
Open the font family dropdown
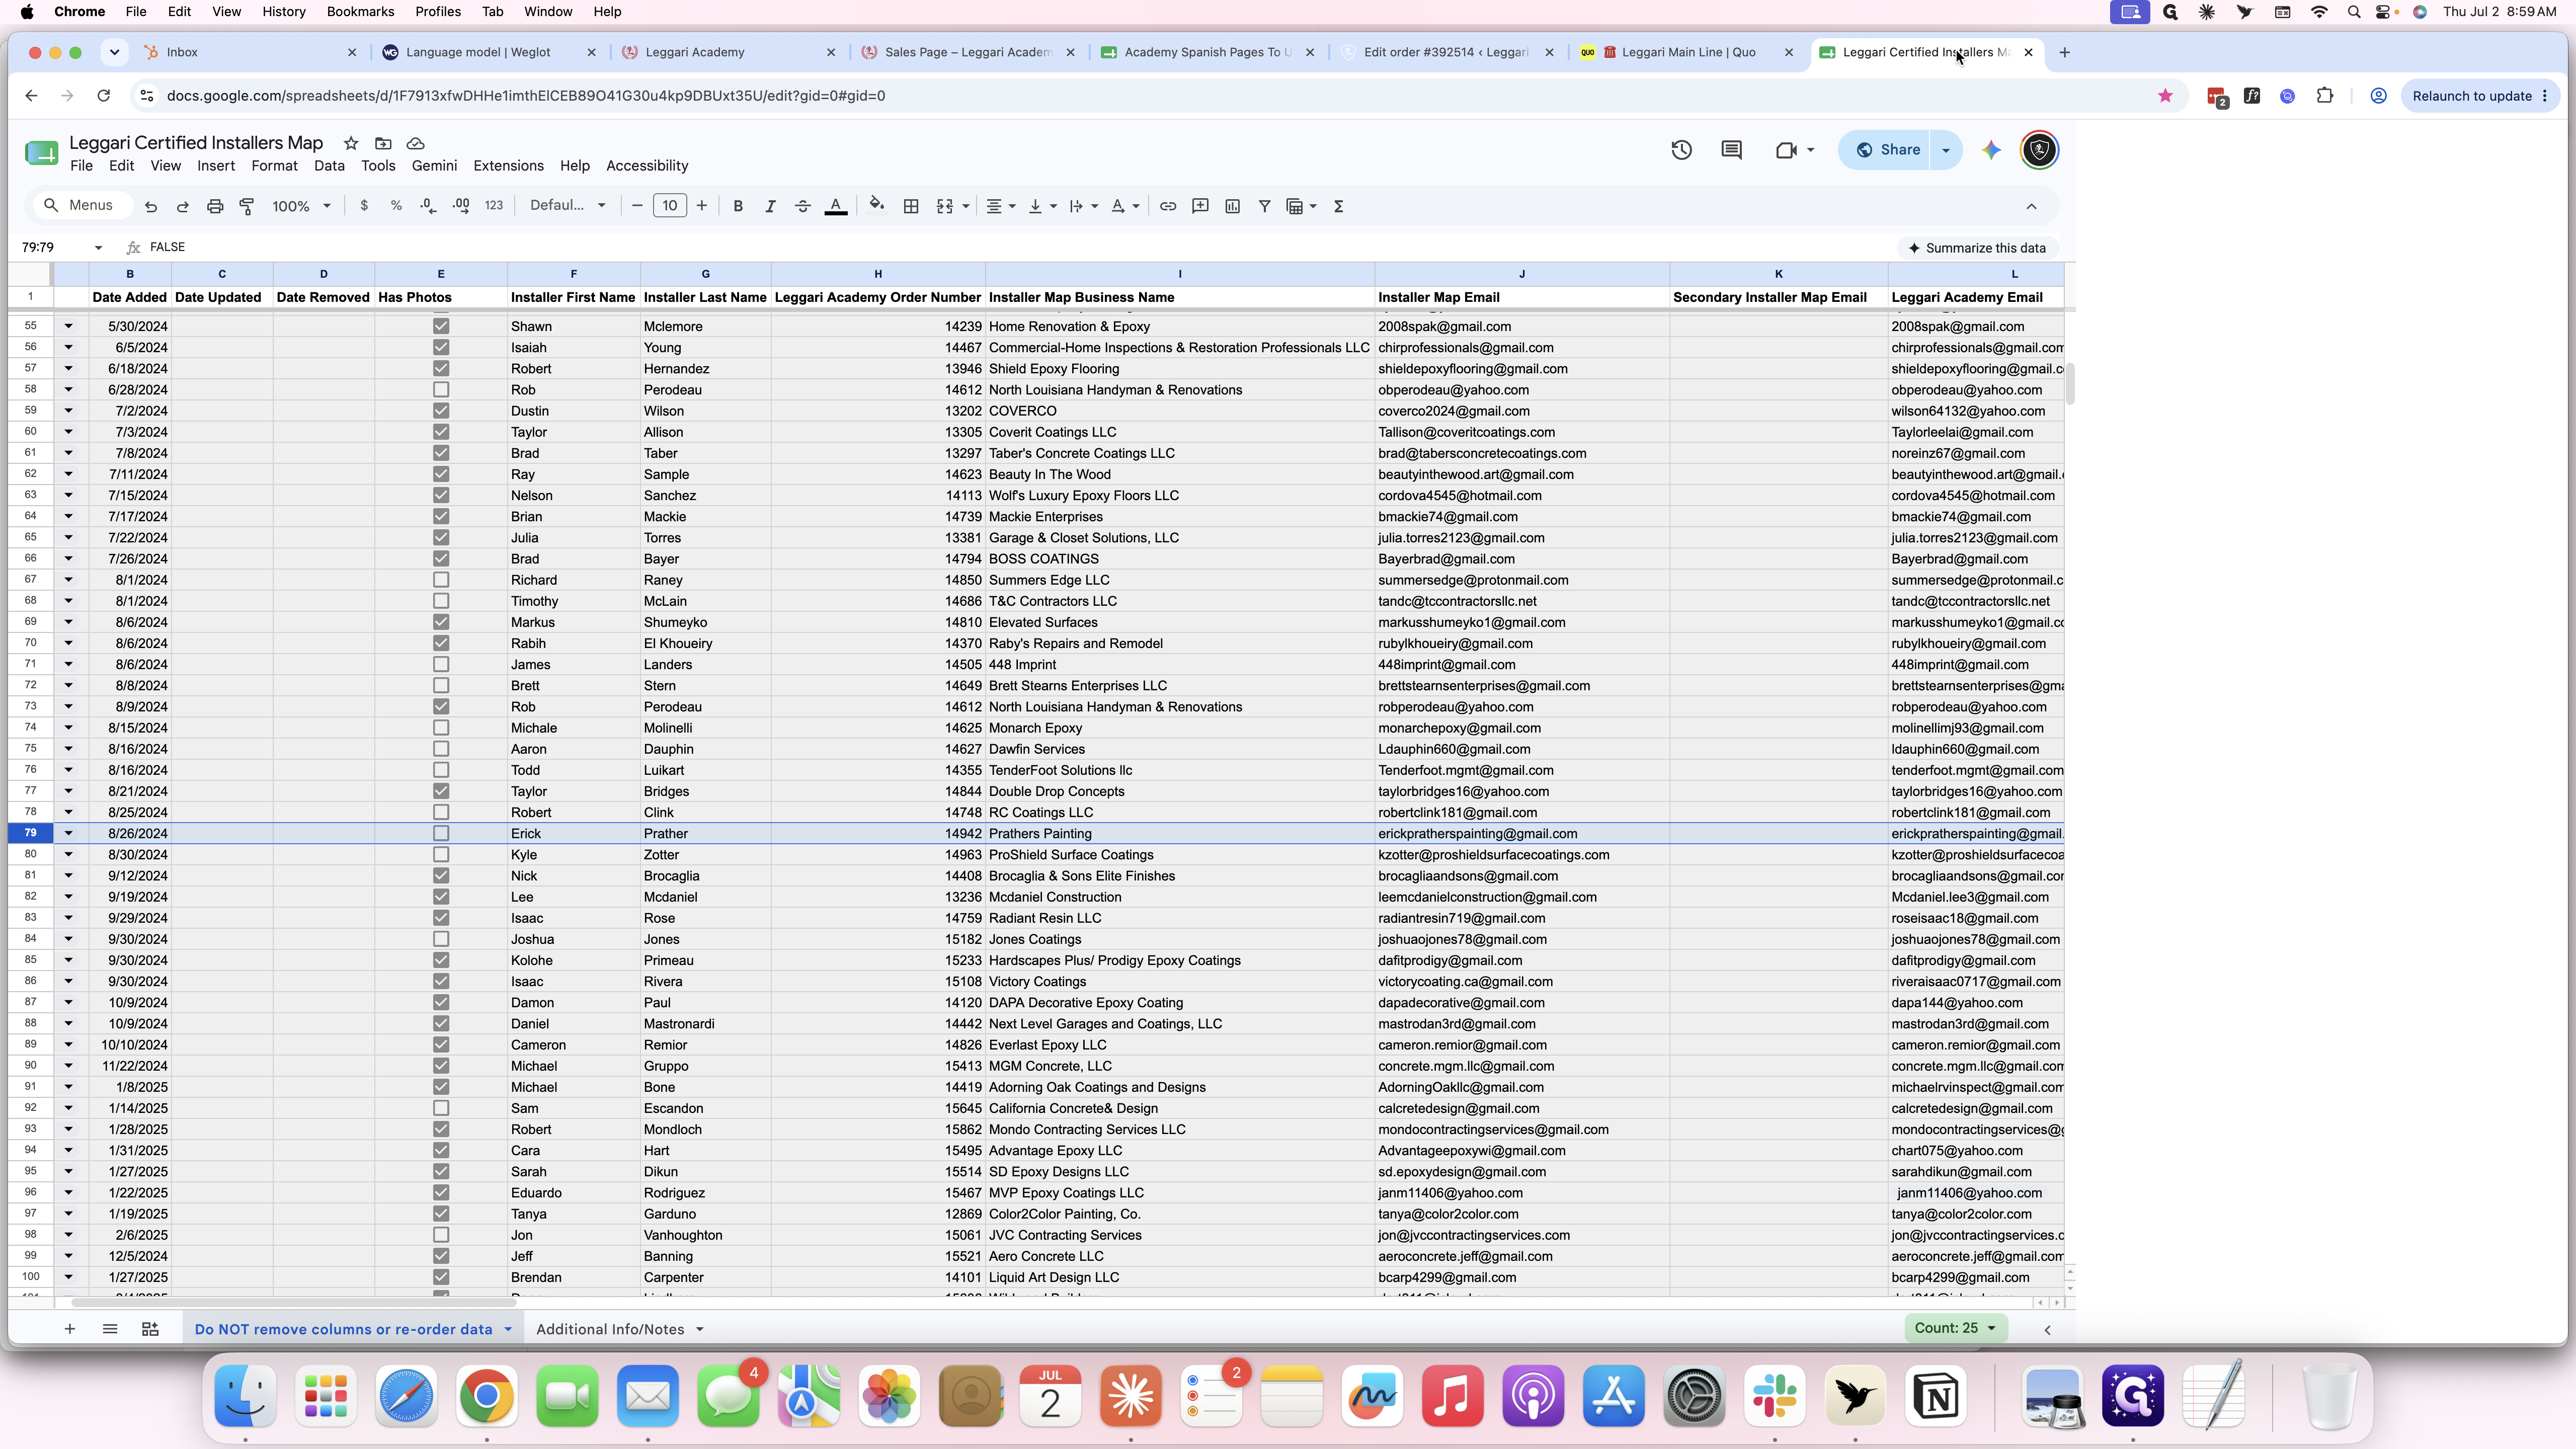coord(567,206)
